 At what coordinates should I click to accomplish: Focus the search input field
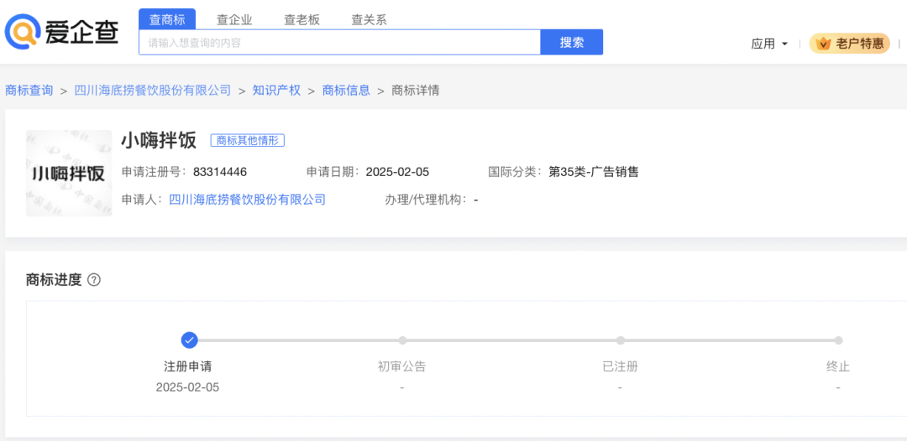coord(339,42)
